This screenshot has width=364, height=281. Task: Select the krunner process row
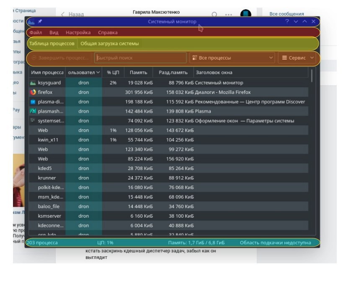(x=169, y=178)
